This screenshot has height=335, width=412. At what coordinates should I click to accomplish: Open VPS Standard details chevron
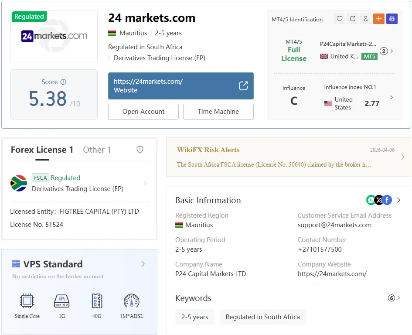pyautogui.click(x=143, y=264)
